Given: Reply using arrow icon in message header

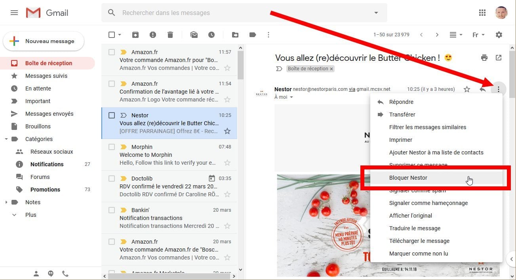Looking at the screenshot, I should pyautogui.click(x=482, y=89).
